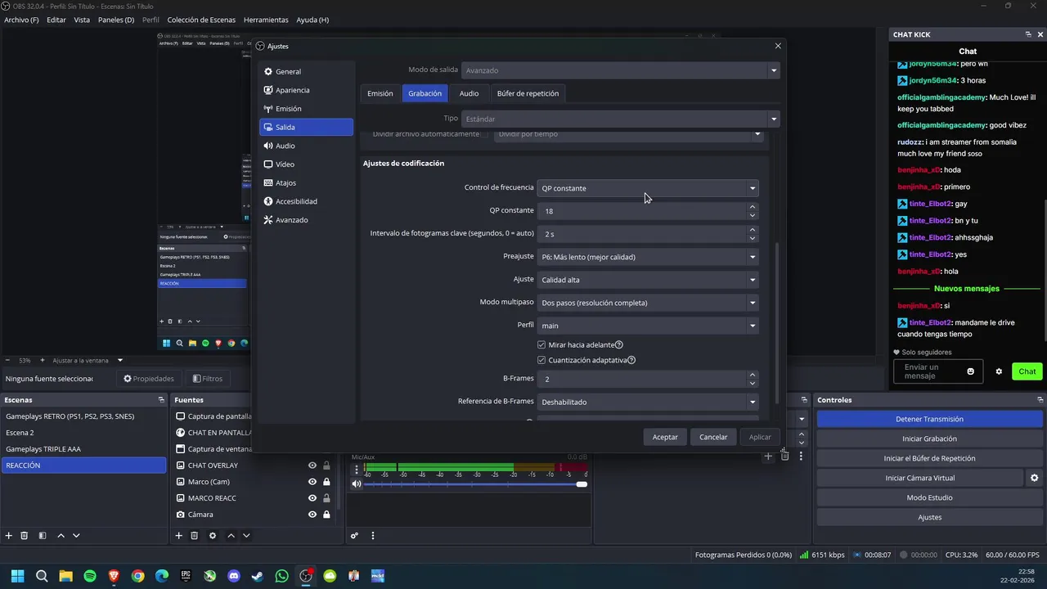Move scene up arrow in Escenas toolbar
Viewport: 1047px width, 589px height.
click(61, 536)
